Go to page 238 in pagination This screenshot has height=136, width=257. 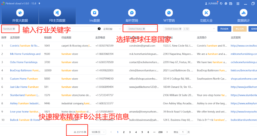point(160,132)
